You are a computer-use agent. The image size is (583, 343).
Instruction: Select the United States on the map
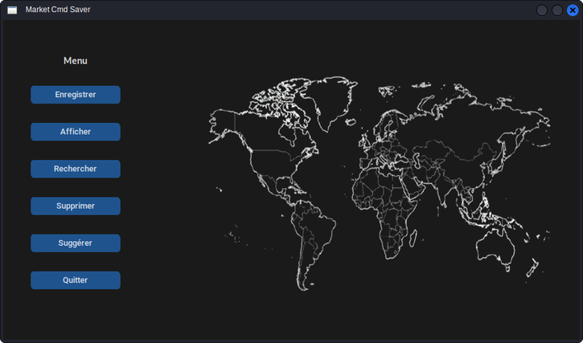click(277, 161)
